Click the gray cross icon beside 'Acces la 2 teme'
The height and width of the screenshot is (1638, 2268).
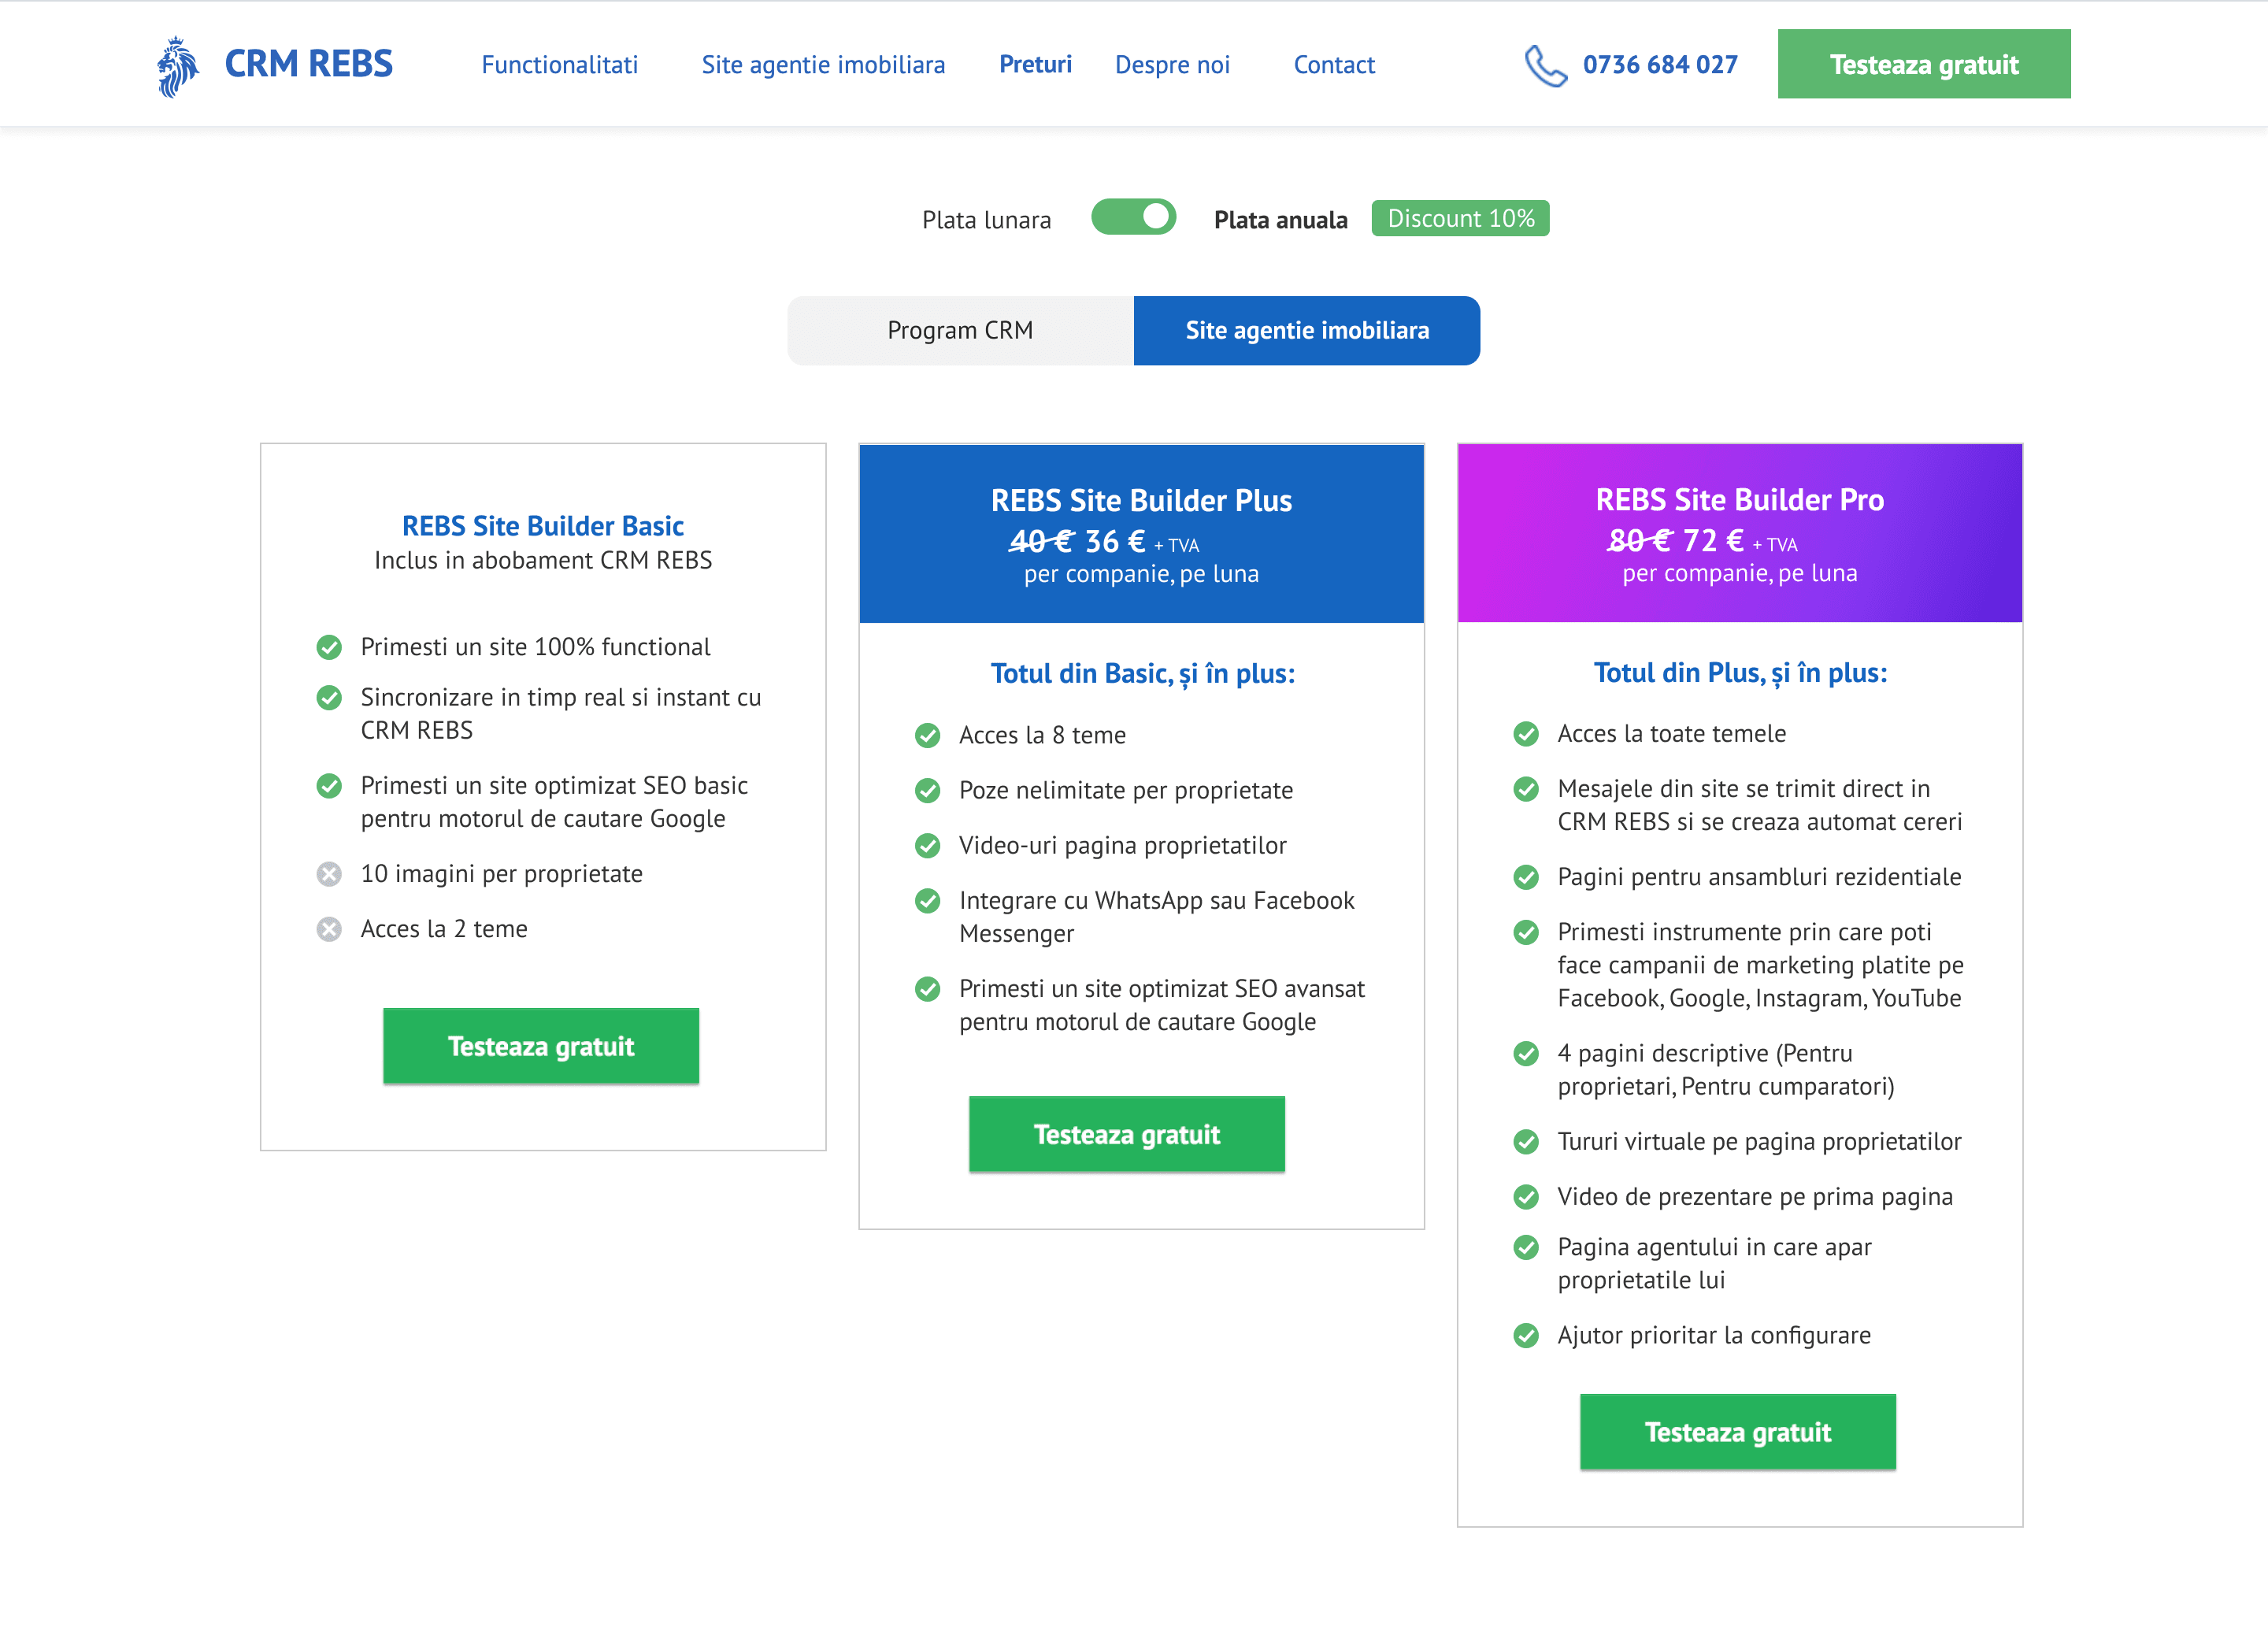329,929
